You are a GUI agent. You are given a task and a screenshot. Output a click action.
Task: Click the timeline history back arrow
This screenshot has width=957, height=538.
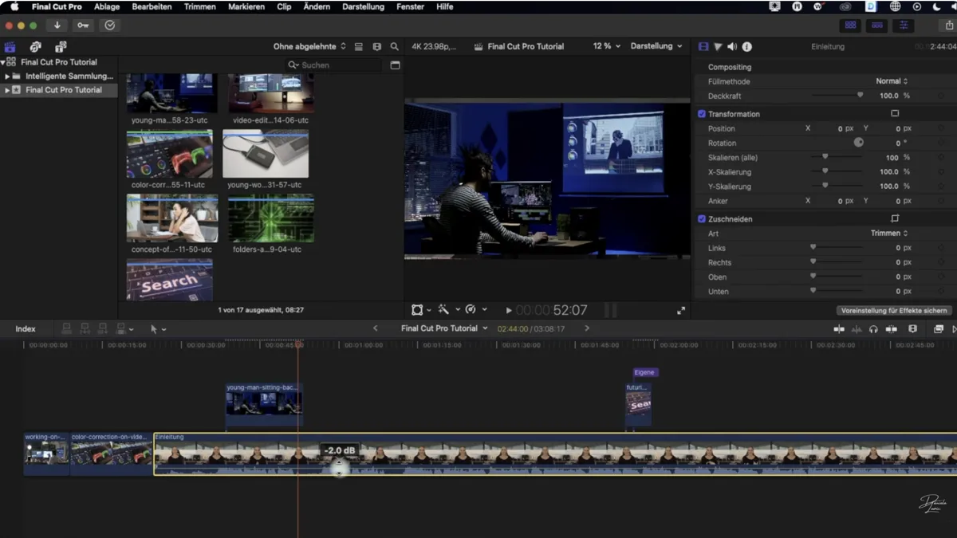point(376,328)
